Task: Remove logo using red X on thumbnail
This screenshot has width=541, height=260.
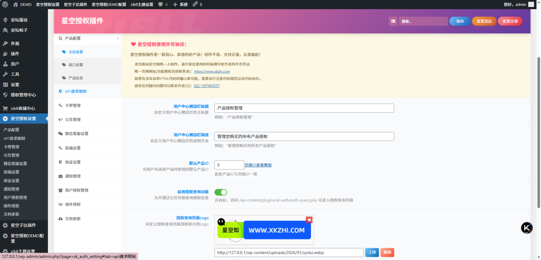Action: pos(309,220)
